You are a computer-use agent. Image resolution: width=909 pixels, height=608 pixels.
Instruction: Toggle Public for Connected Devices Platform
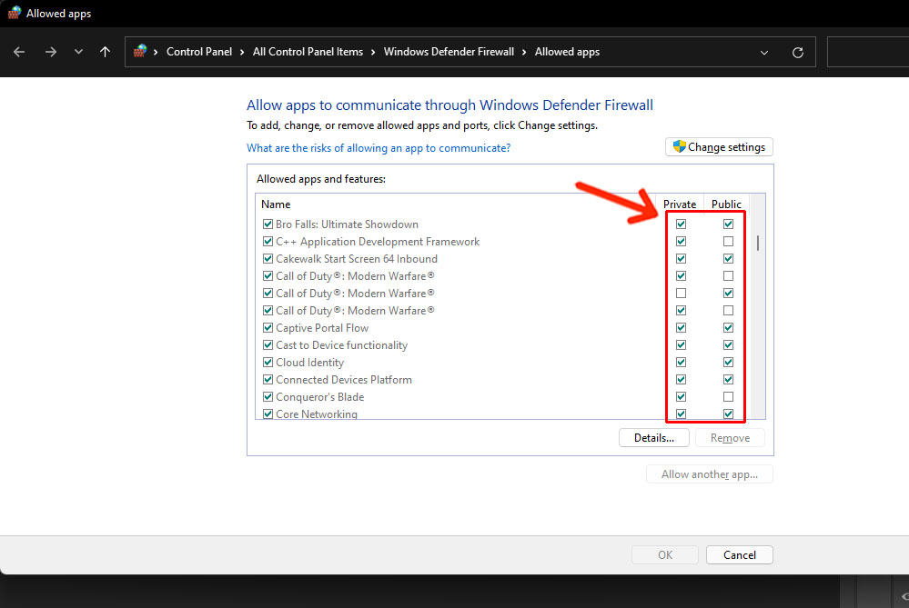pos(728,380)
